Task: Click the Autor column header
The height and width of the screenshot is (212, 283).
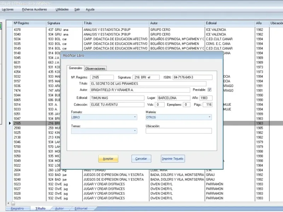Action: tap(177, 23)
